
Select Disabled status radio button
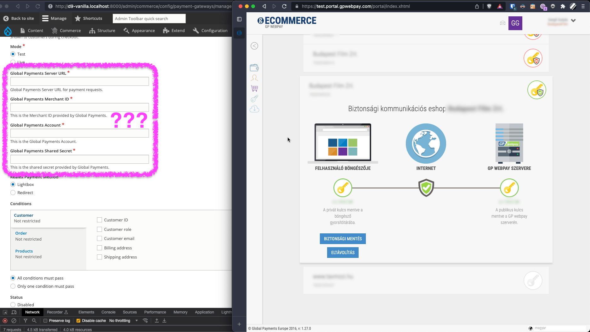point(13,305)
